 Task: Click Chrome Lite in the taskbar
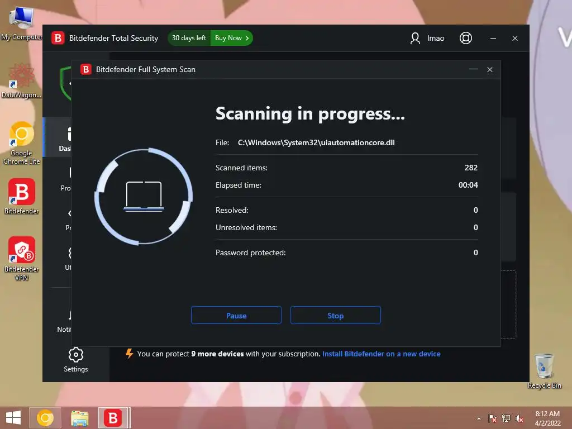(45, 418)
